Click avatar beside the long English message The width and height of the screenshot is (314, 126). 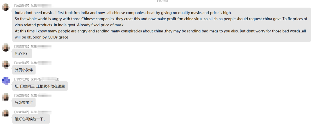6,7
